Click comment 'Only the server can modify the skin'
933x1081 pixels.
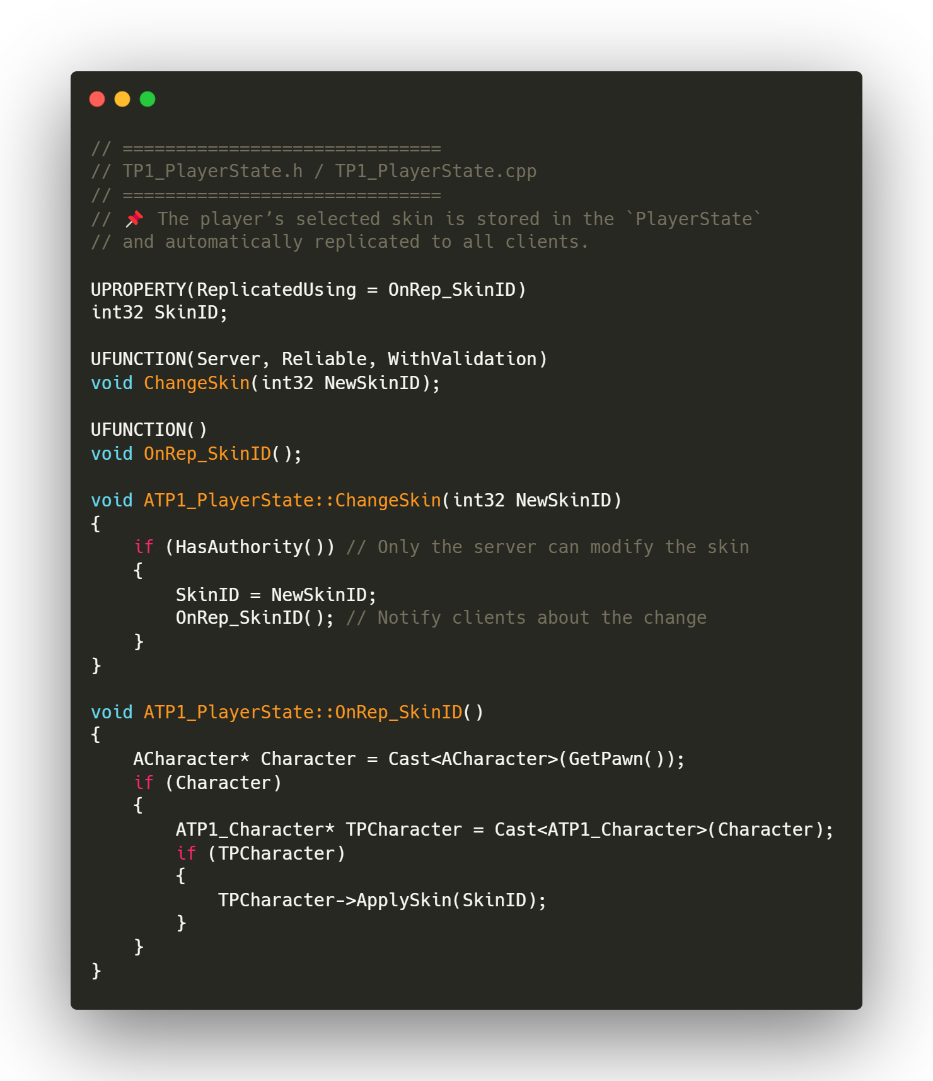click(x=563, y=547)
